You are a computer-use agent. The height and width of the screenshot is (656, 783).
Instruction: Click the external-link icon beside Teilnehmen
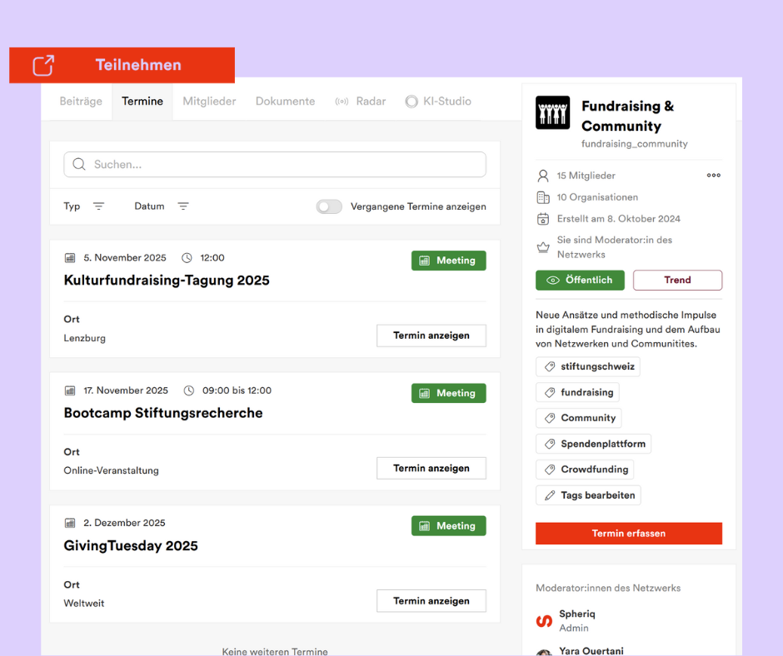[x=43, y=65]
